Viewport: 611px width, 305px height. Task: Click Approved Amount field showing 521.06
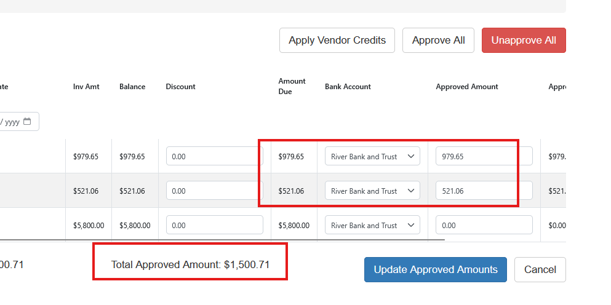coord(484,191)
